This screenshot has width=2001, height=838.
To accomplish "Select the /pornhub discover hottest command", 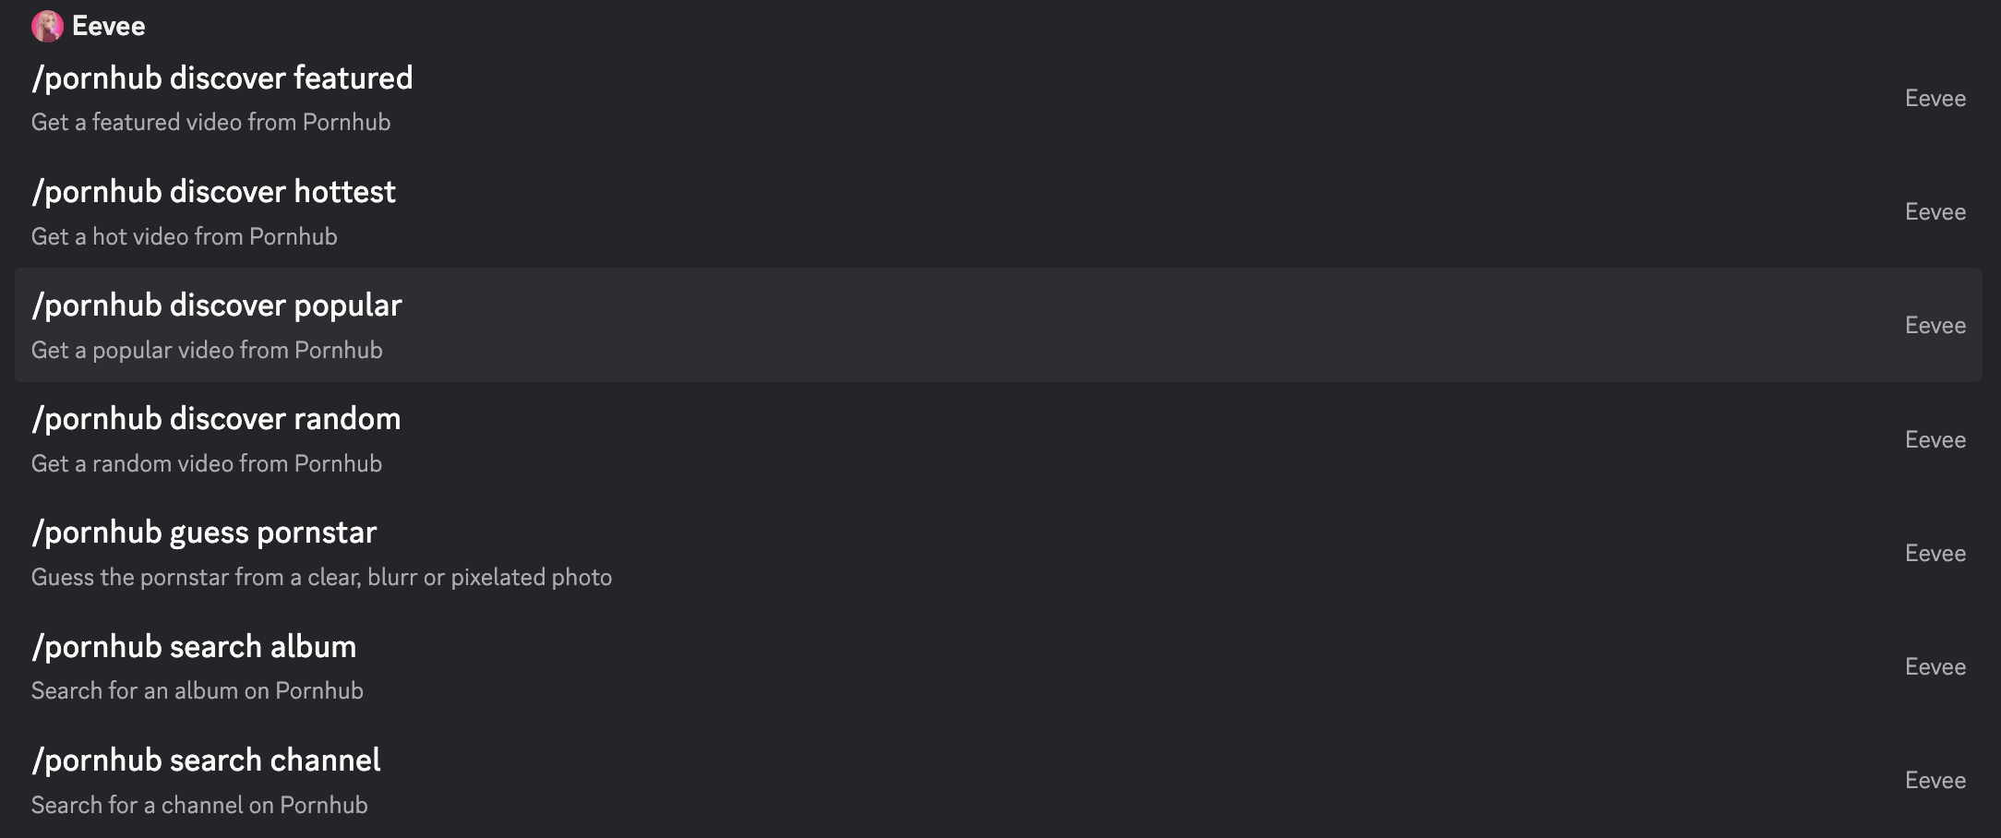I will (999, 211).
